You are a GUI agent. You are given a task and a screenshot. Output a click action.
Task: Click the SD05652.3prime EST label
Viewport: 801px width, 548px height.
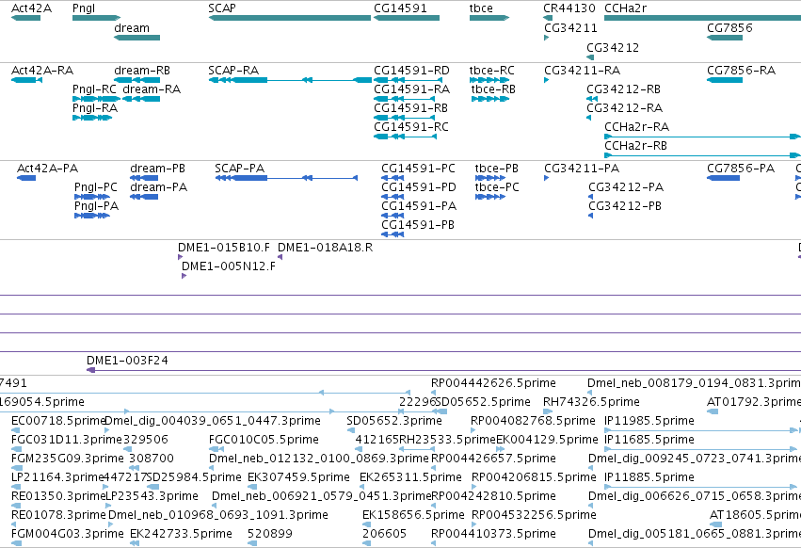393,421
